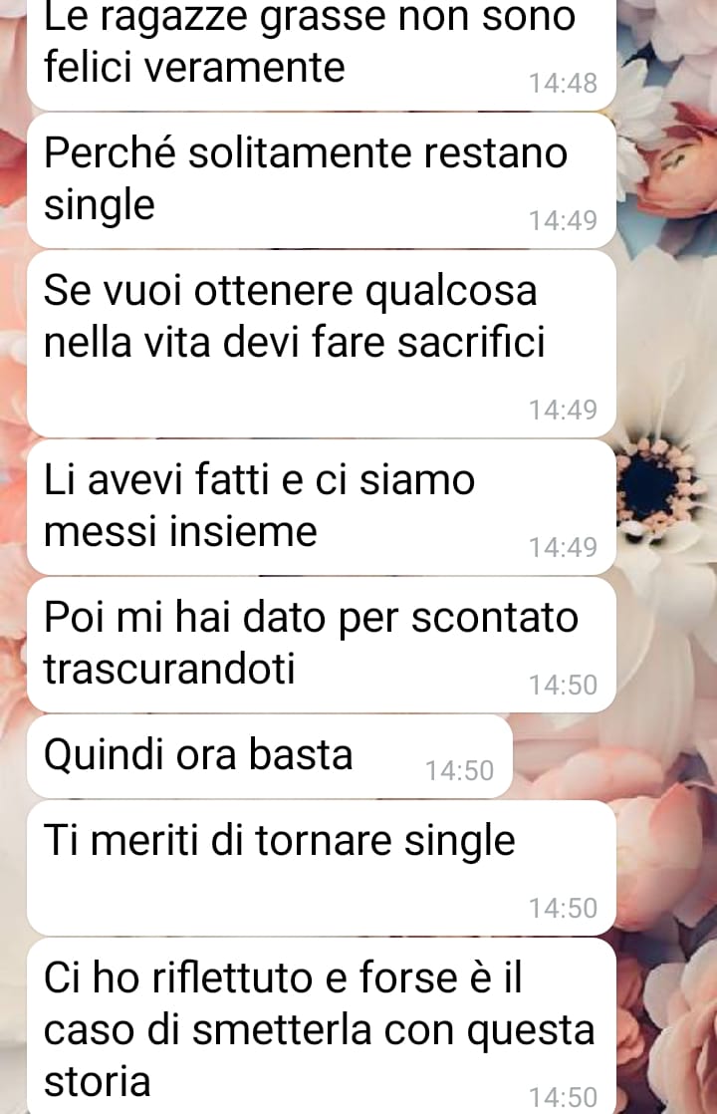717x1114 pixels.
Task: Select the message "Ti meriti di tornare single"
Action: [321, 868]
